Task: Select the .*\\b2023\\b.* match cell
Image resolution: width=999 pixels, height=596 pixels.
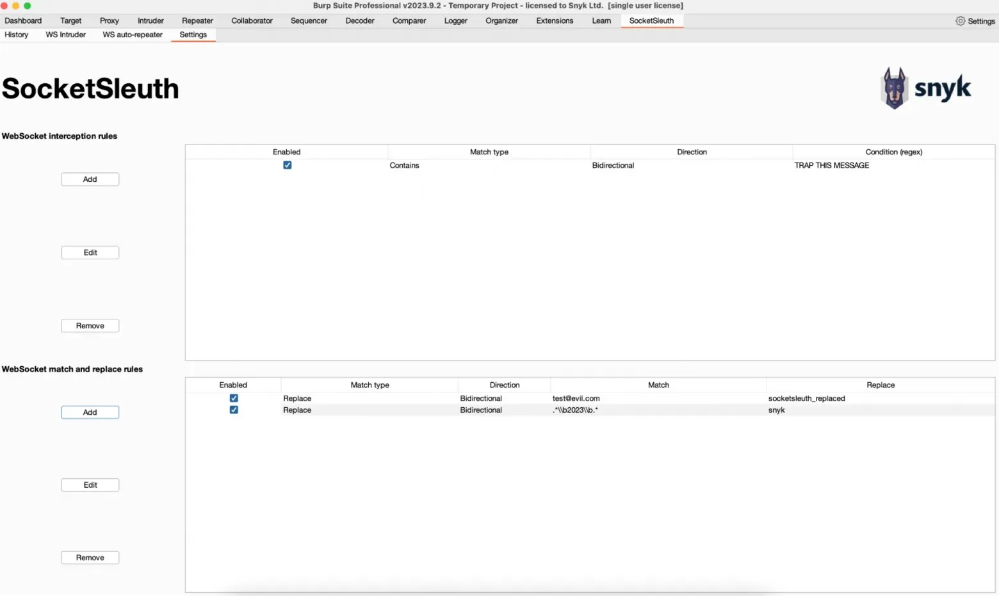Action: pyautogui.click(x=658, y=410)
